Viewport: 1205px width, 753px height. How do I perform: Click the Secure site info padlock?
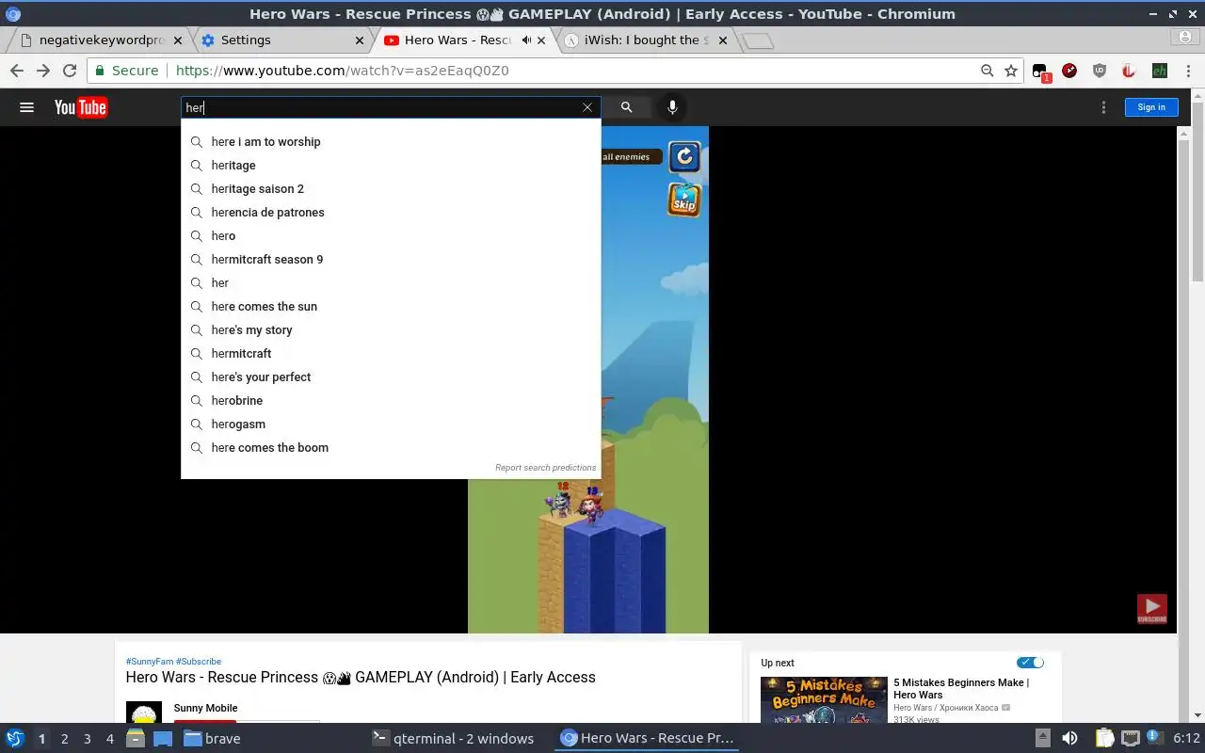click(x=125, y=71)
